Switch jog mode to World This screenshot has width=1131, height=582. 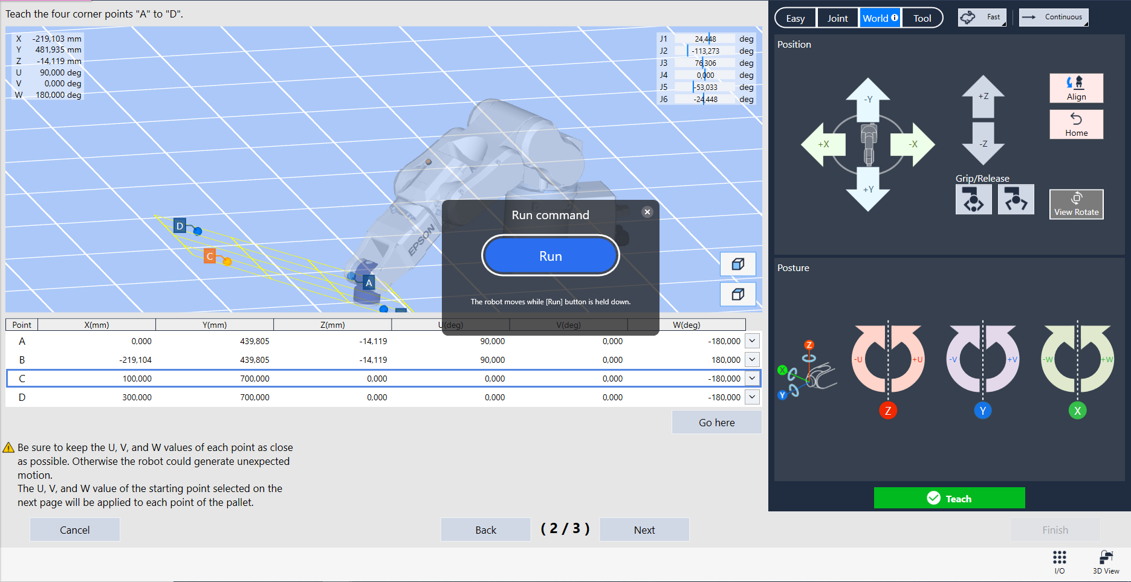880,18
